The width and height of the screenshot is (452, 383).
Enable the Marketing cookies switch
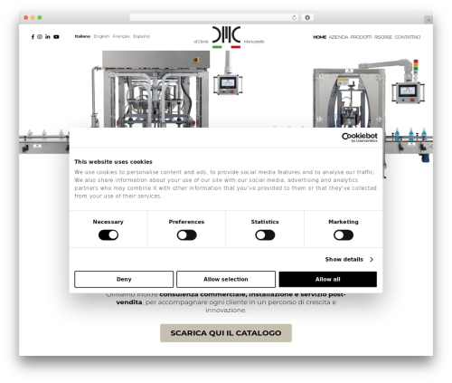click(344, 235)
